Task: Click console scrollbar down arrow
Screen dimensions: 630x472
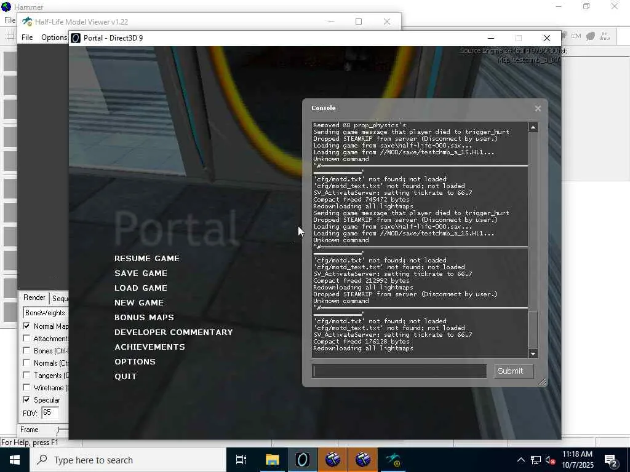Action: [533, 353]
